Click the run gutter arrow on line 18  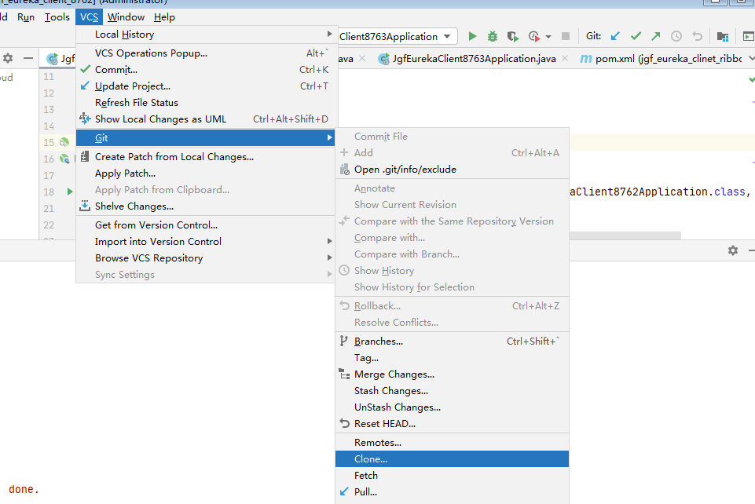70,192
